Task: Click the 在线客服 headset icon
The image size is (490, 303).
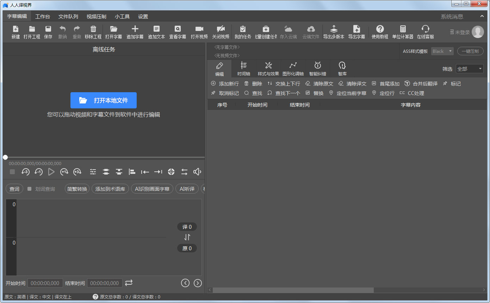Action: pyautogui.click(x=425, y=29)
